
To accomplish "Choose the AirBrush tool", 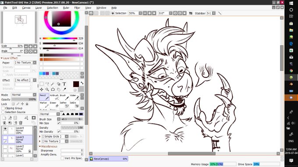I will [x=54, y=97].
